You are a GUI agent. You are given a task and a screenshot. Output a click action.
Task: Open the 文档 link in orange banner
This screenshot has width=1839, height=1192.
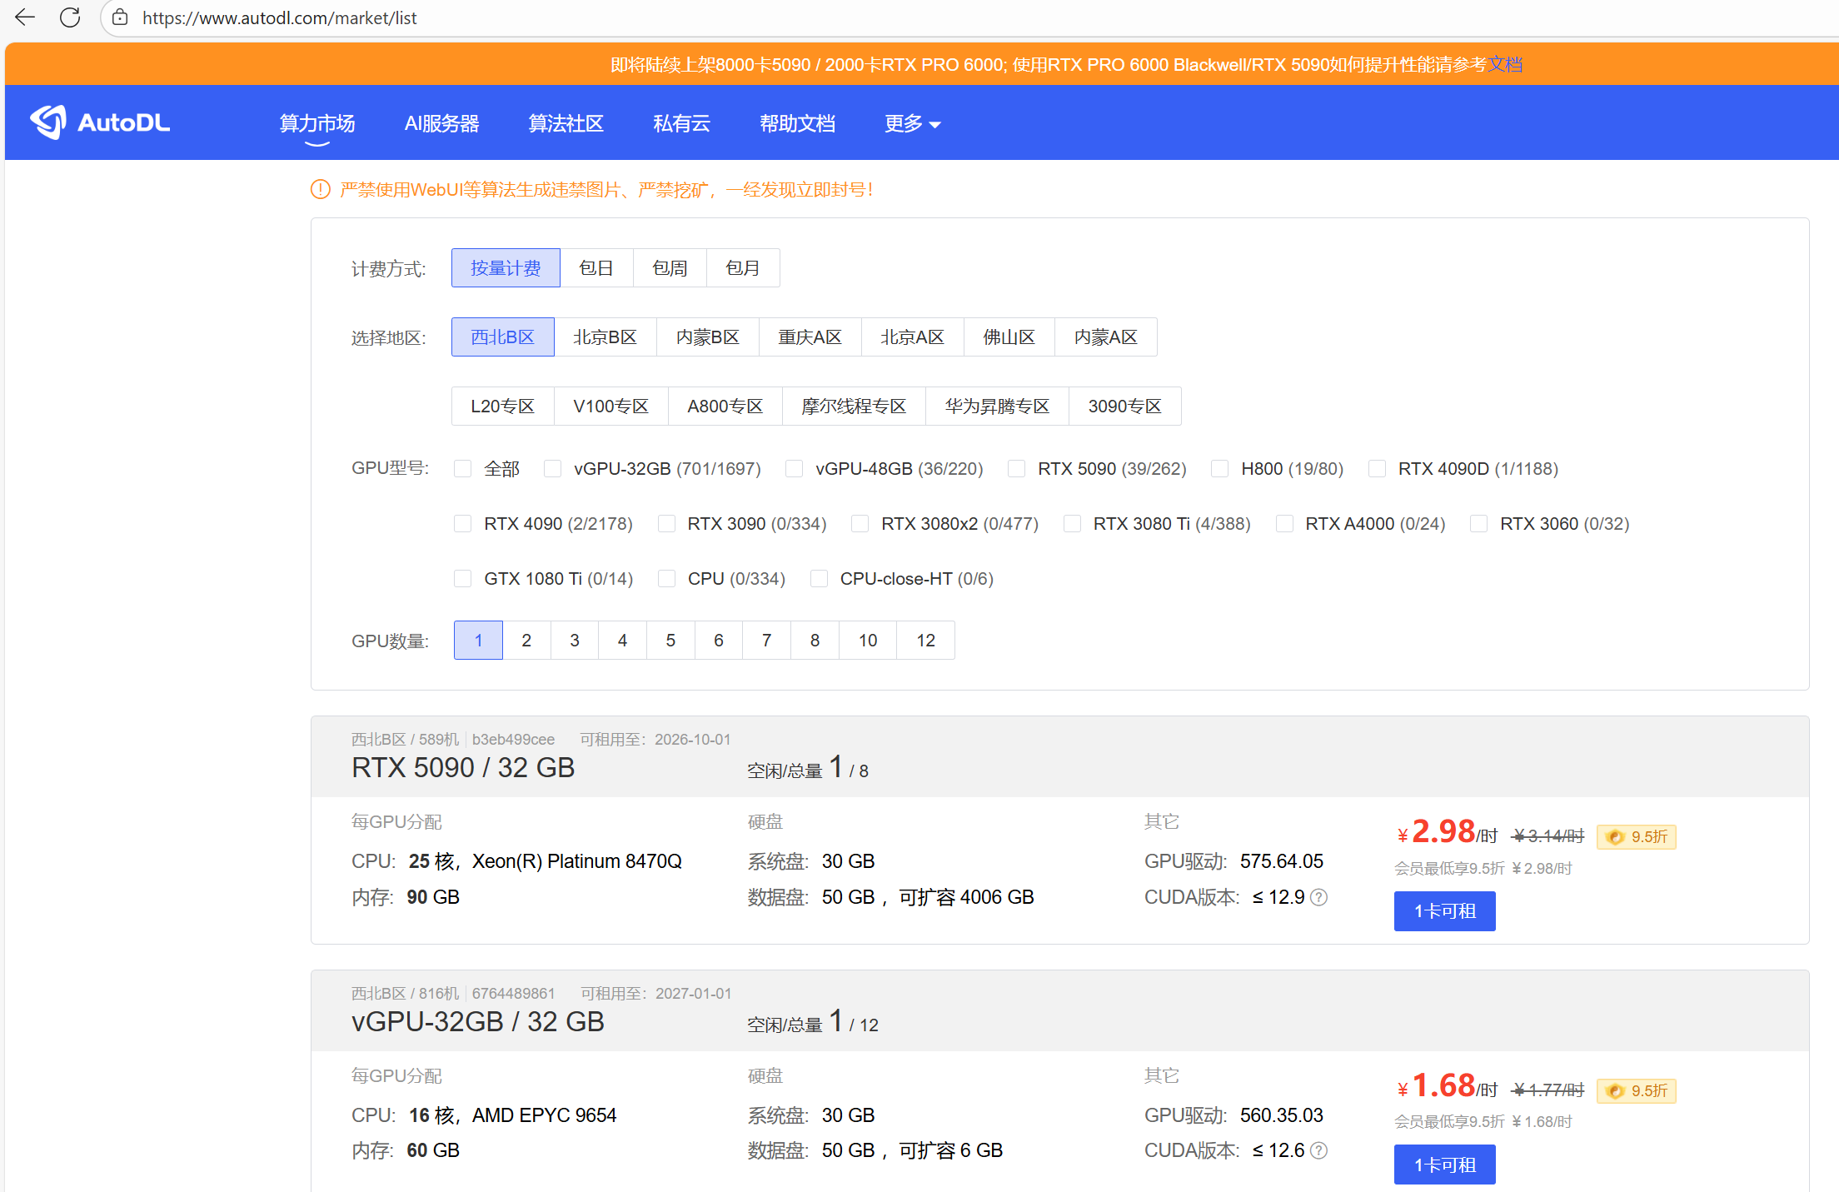[x=1505, y=65]
